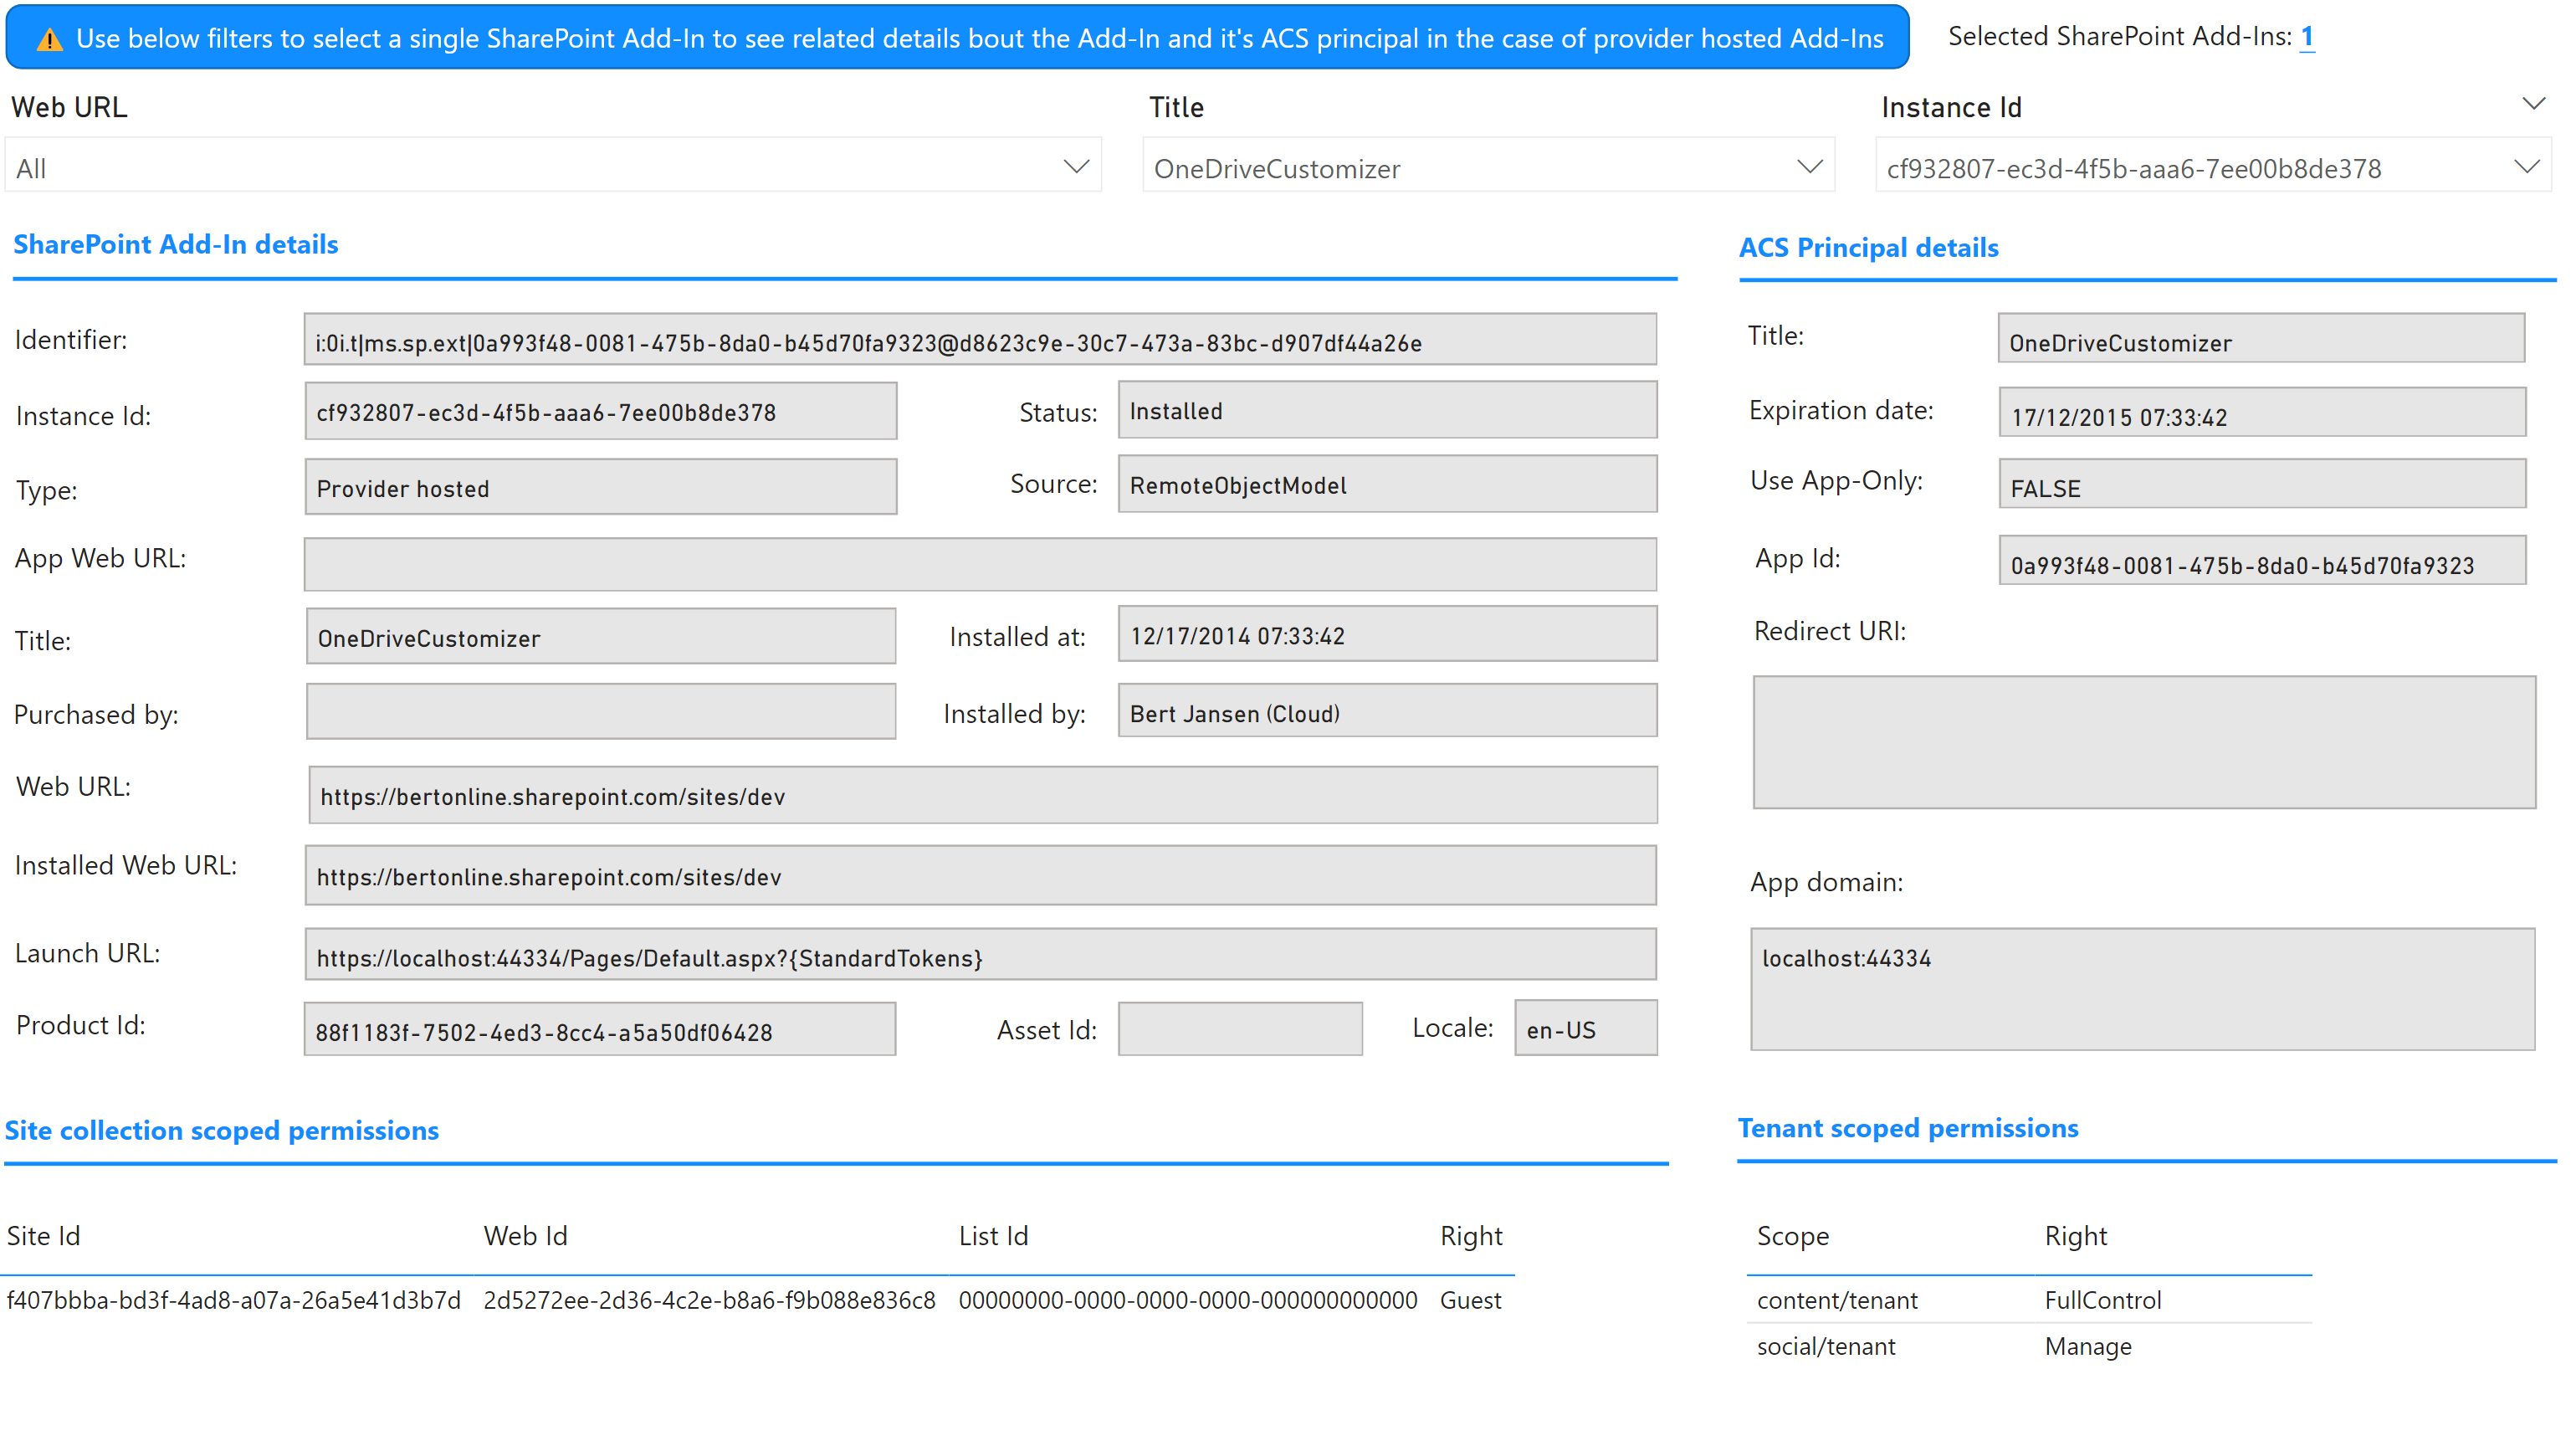Screen dimensions: 2576x1441
Task: Click the Instance Id details field
Action: [x=601, y=411]
